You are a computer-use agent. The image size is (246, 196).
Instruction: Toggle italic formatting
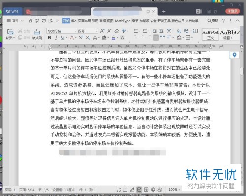[x=56, y=38]
